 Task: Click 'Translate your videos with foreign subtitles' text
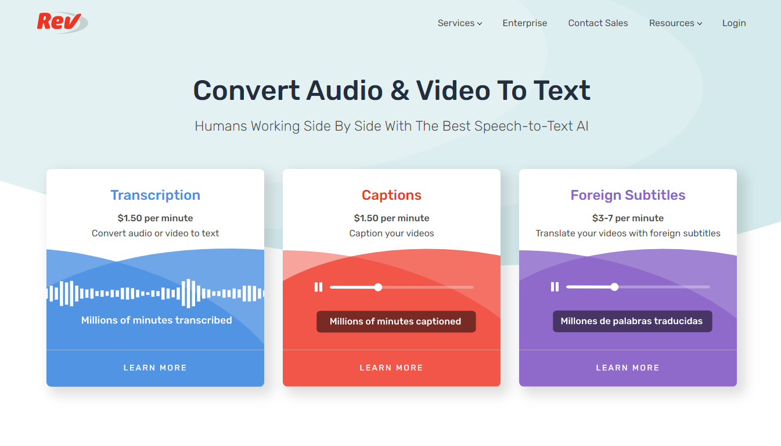[x=628, y=233]
